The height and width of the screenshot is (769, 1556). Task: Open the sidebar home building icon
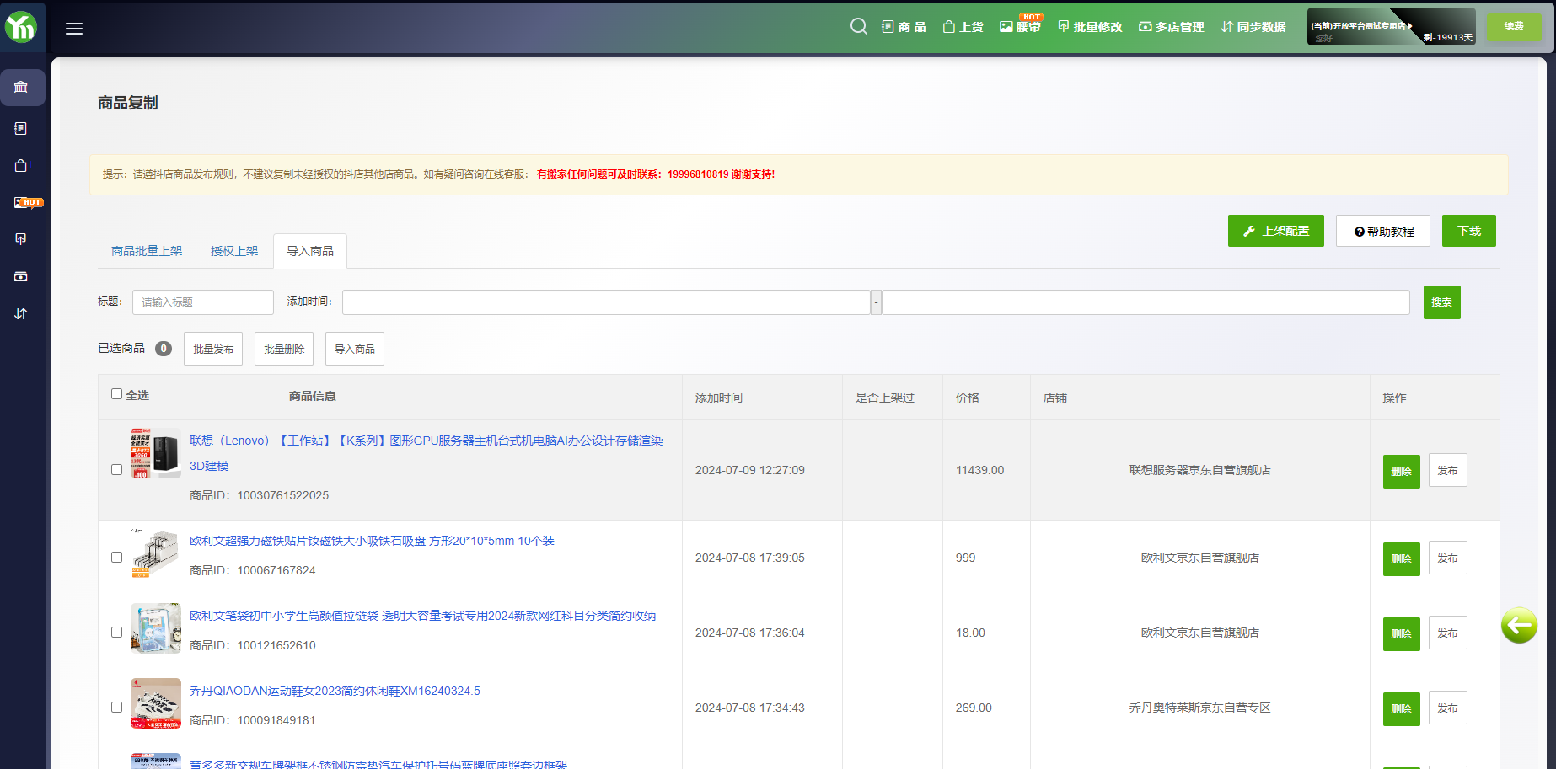21,88
